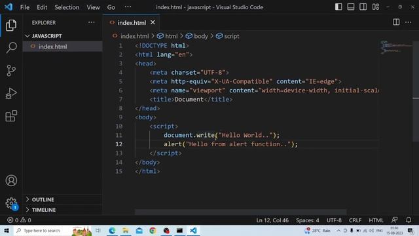The height and width of the screenshot is (236, 419).
Task: Click the title Document tag line
Action: pos(191,100)
